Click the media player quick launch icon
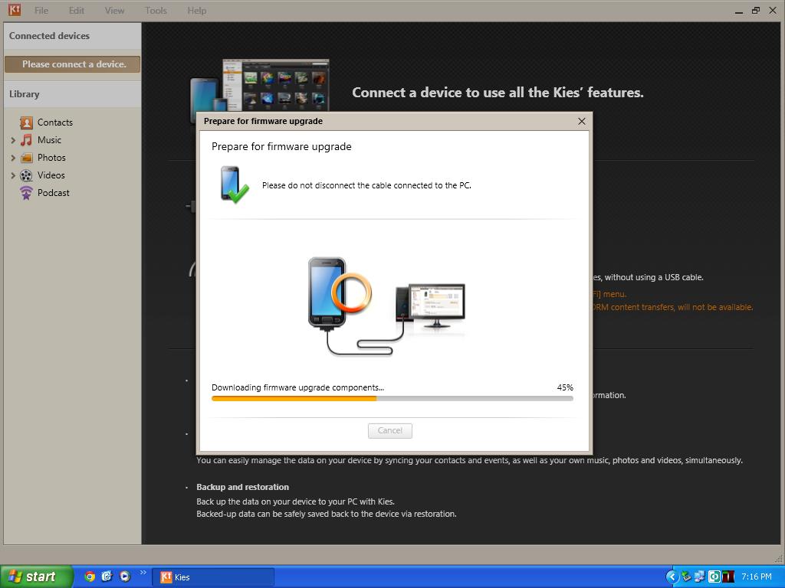This screenshot has width=785, height=588. pos(125,577)
